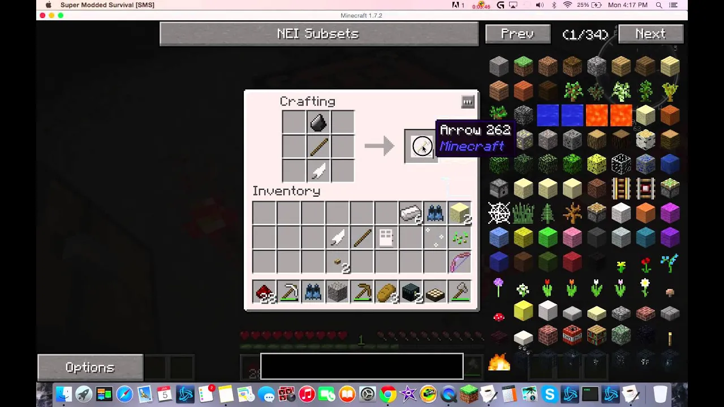The width and height of the screenshot is (724, 407).
Task: Pick the TNT block from the NEI panel
Action: coord(572,335)
